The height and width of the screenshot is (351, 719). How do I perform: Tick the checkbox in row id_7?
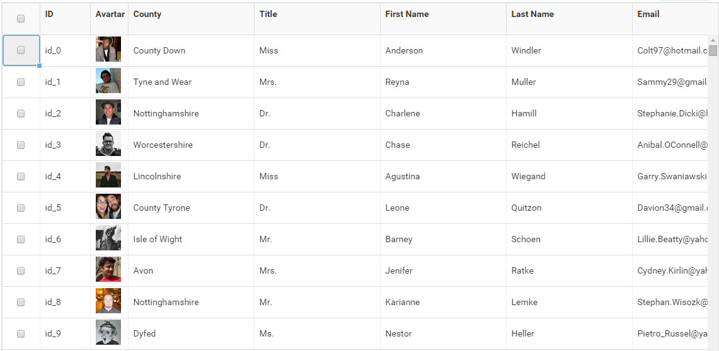tap(21, 270)
